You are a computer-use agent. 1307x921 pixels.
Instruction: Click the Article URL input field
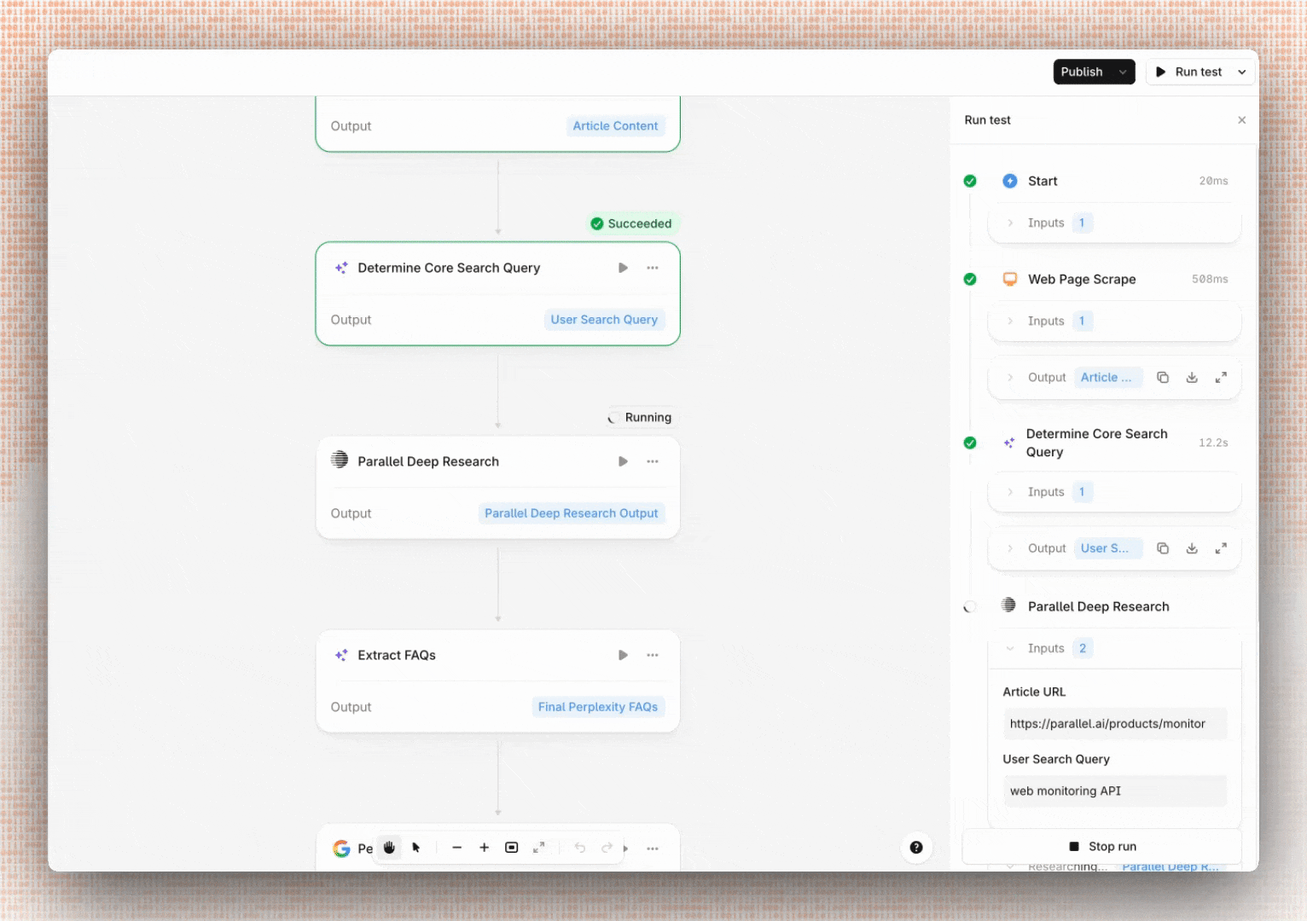point(1115,723)
